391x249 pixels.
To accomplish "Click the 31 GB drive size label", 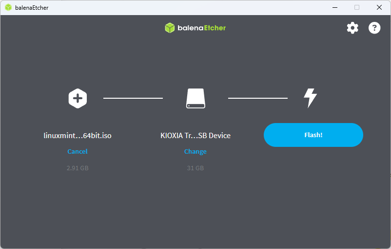I will click(195, 168).
